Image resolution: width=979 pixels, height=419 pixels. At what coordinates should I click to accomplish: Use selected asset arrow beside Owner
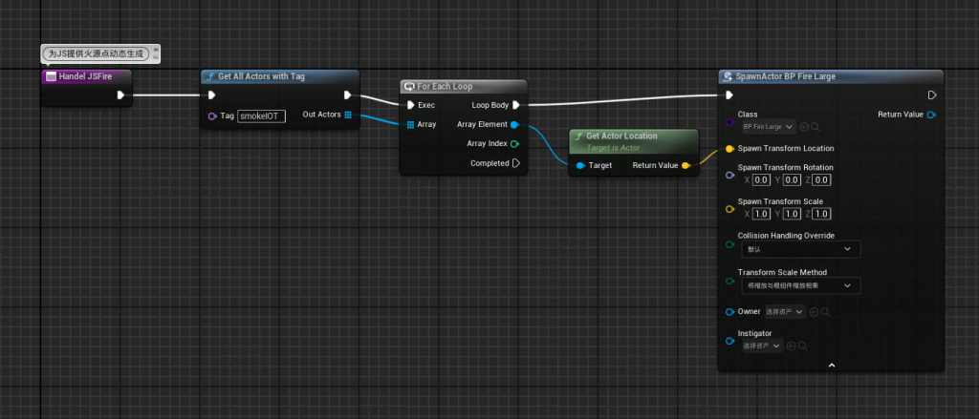pyautogui.click(x=813, y=311)
